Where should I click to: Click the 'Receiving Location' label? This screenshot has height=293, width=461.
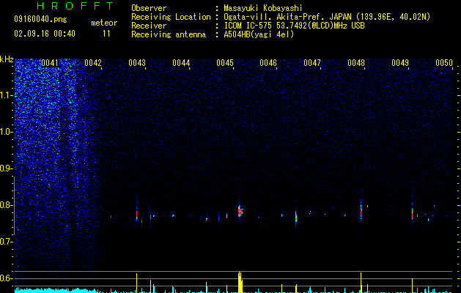pos(171,17)
